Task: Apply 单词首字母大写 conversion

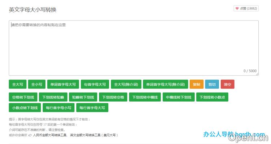Action: pos(63,84)
